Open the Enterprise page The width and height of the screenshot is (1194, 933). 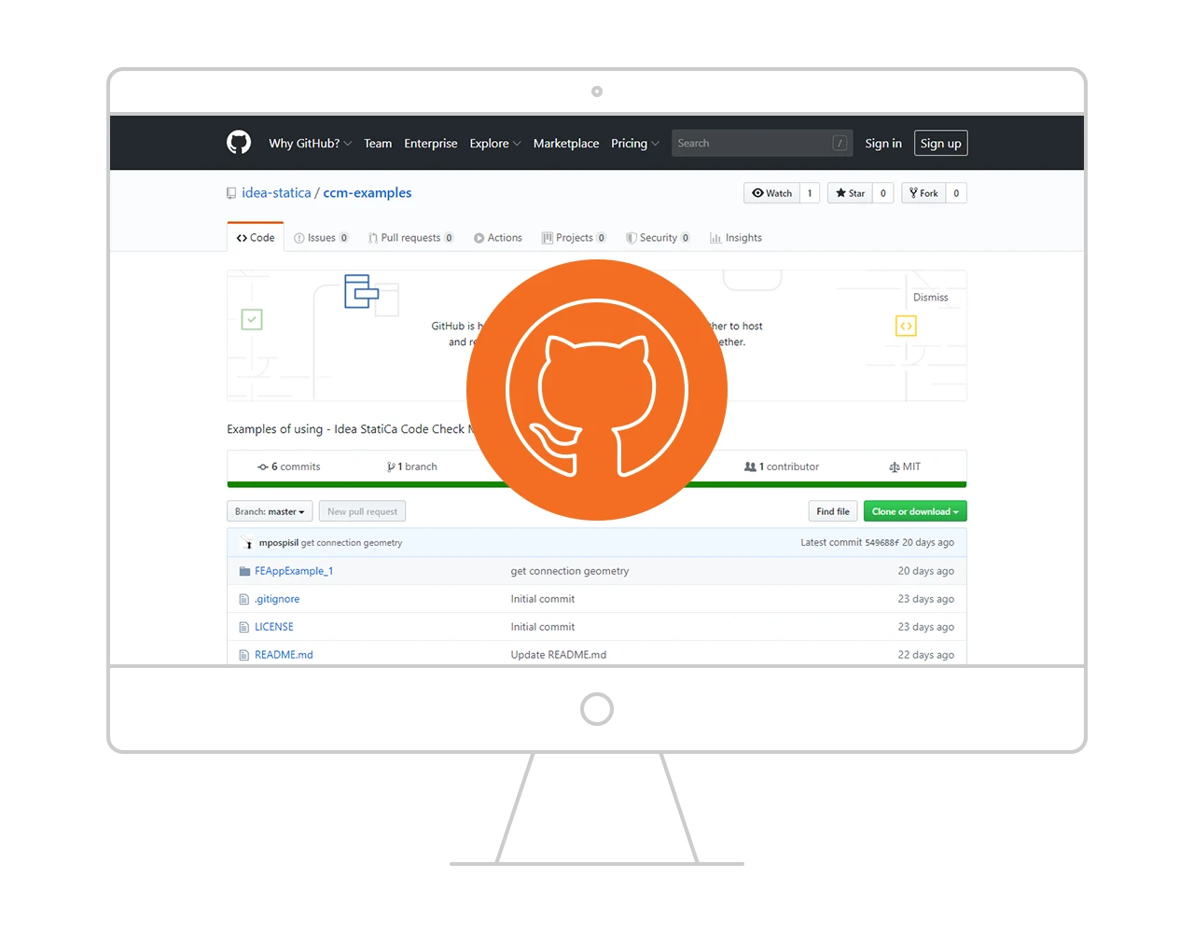[x=431, y=144]
